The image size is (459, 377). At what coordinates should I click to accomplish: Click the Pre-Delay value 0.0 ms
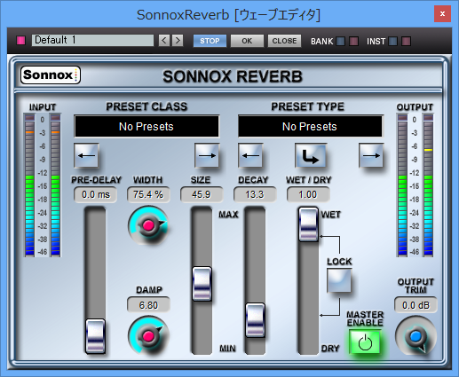tap(96, 194)
